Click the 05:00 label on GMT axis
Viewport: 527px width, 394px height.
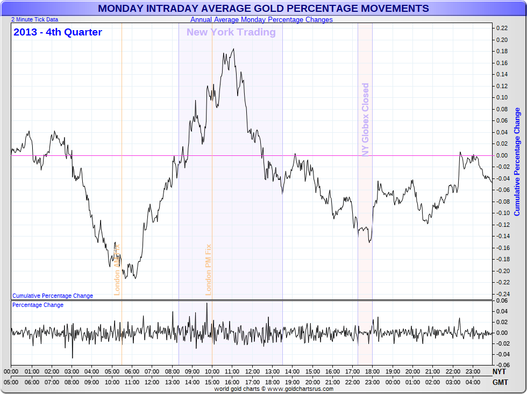point(11,382)
